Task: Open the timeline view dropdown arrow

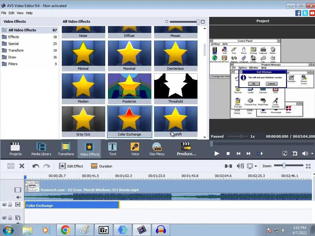Action: pos(256,166)
